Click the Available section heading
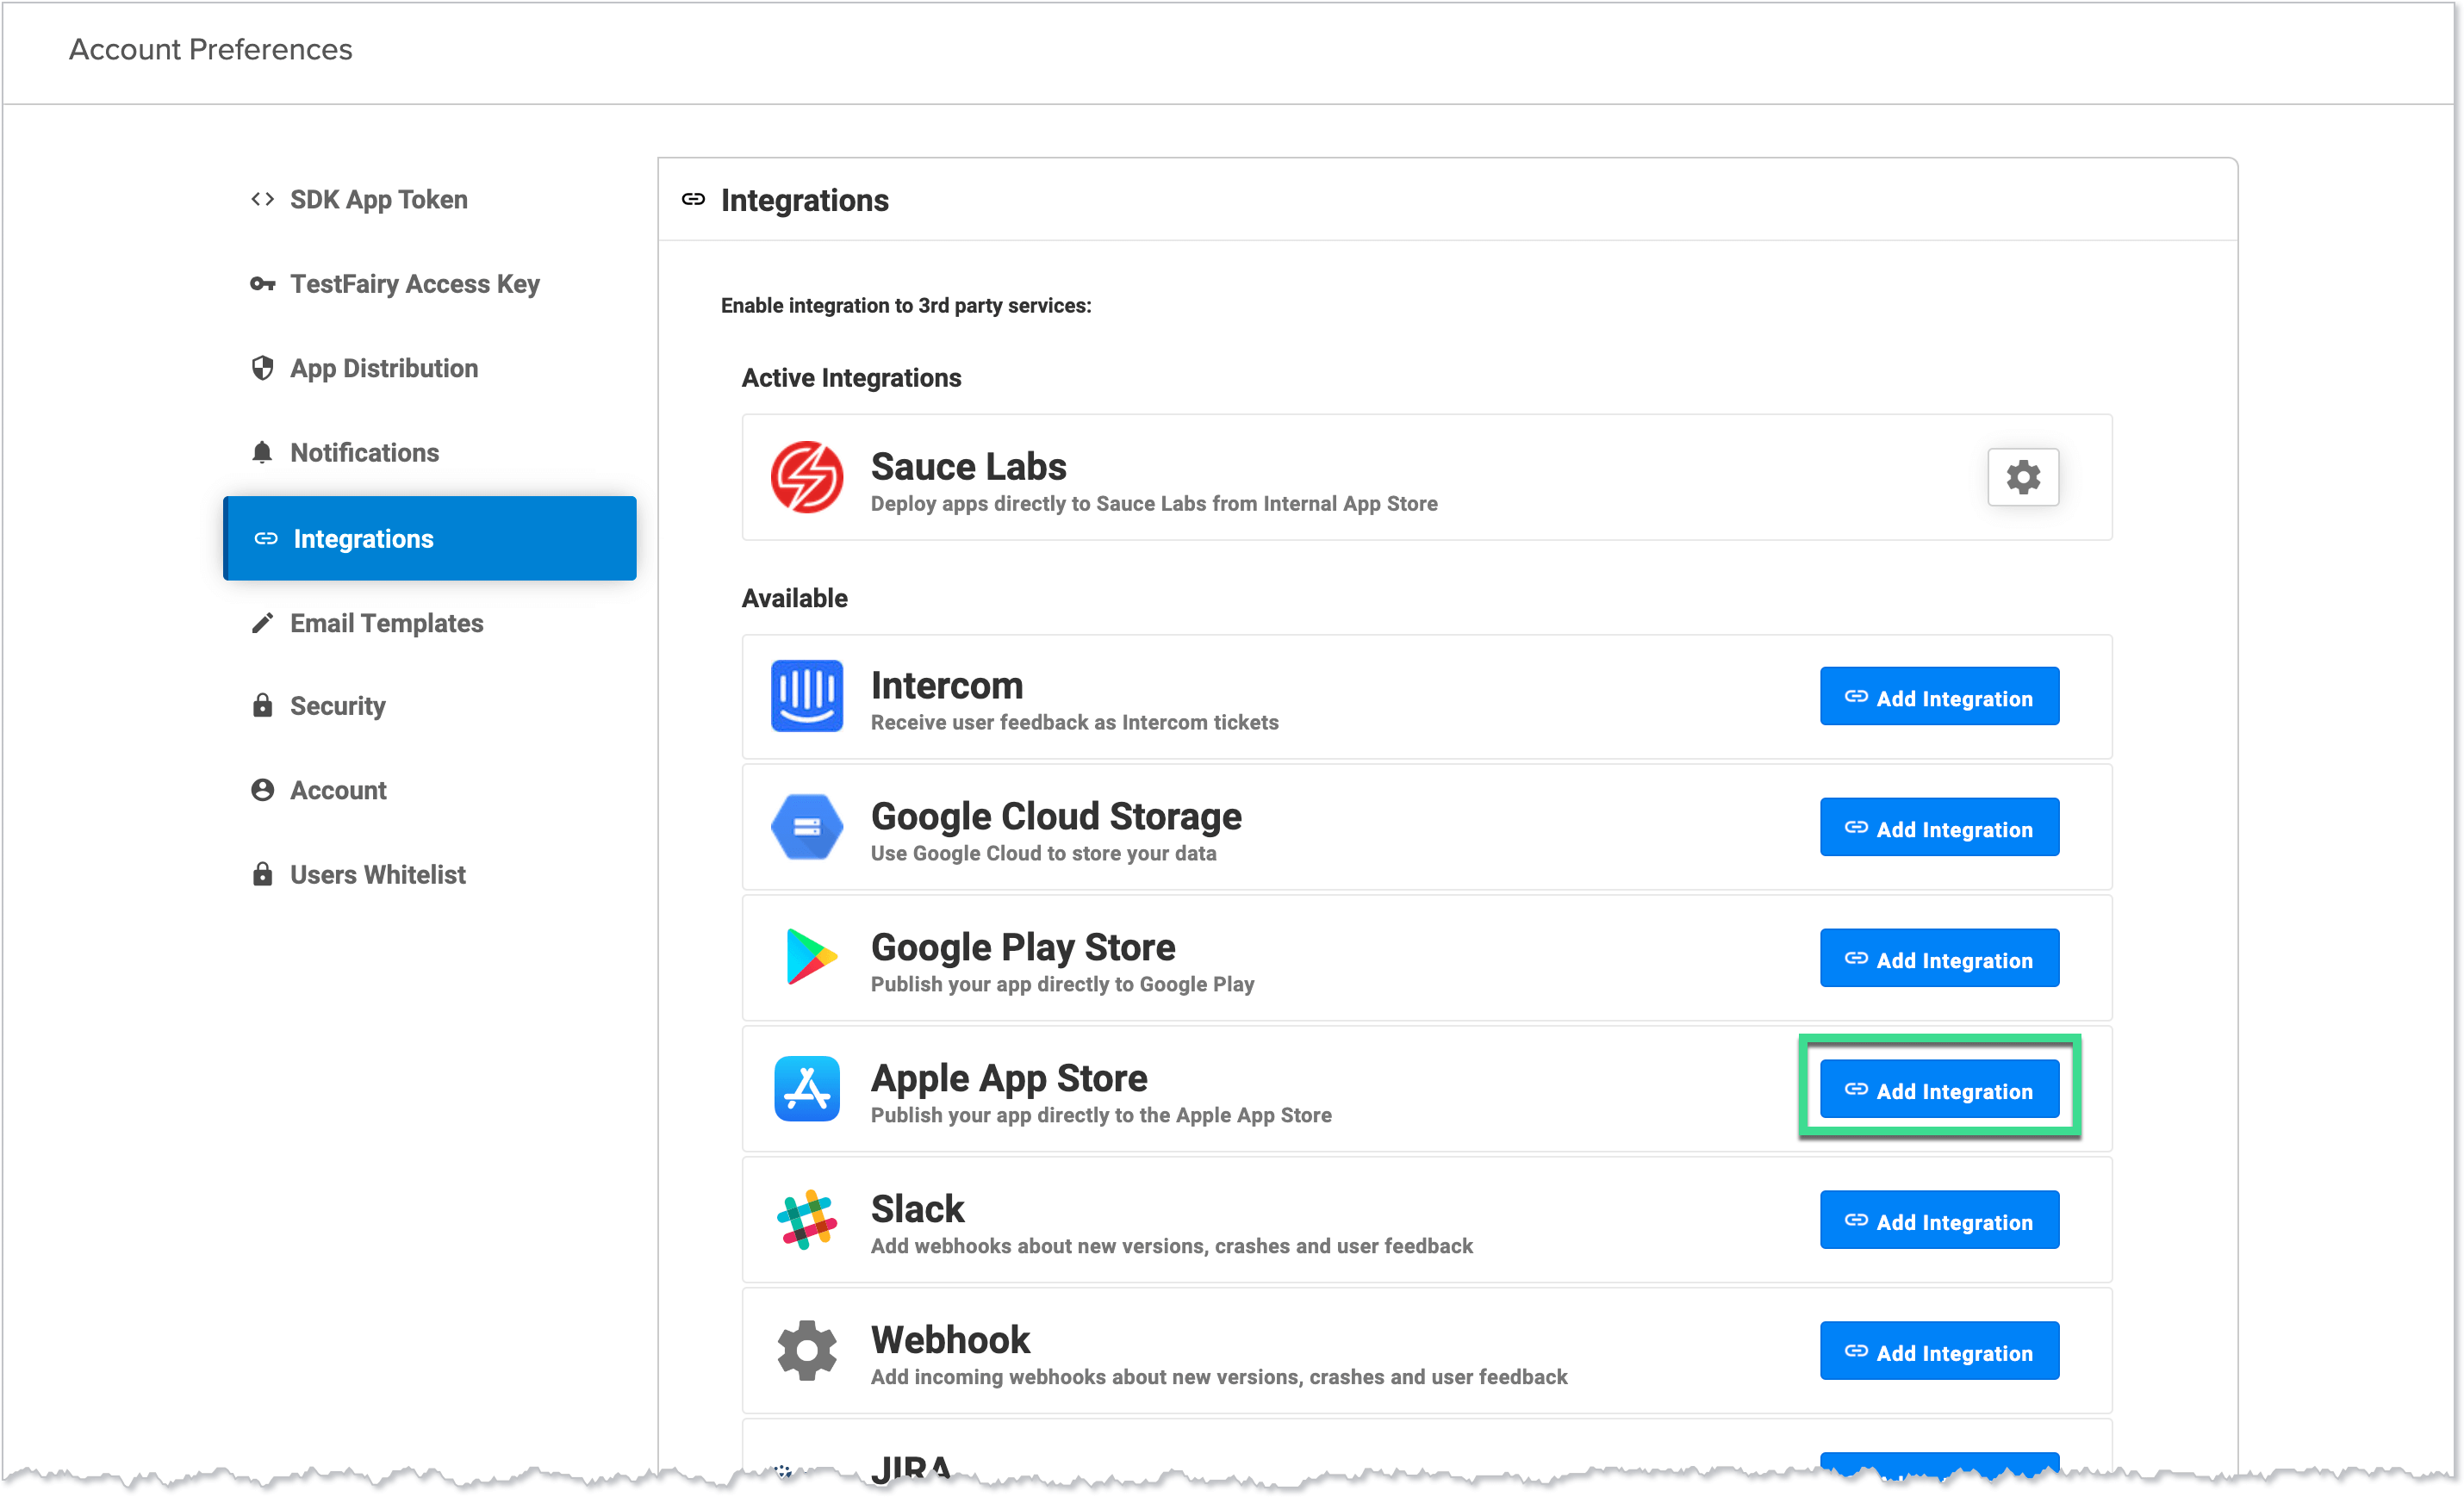This screenshot has height=1497, width=2464. tap(794, 598)
